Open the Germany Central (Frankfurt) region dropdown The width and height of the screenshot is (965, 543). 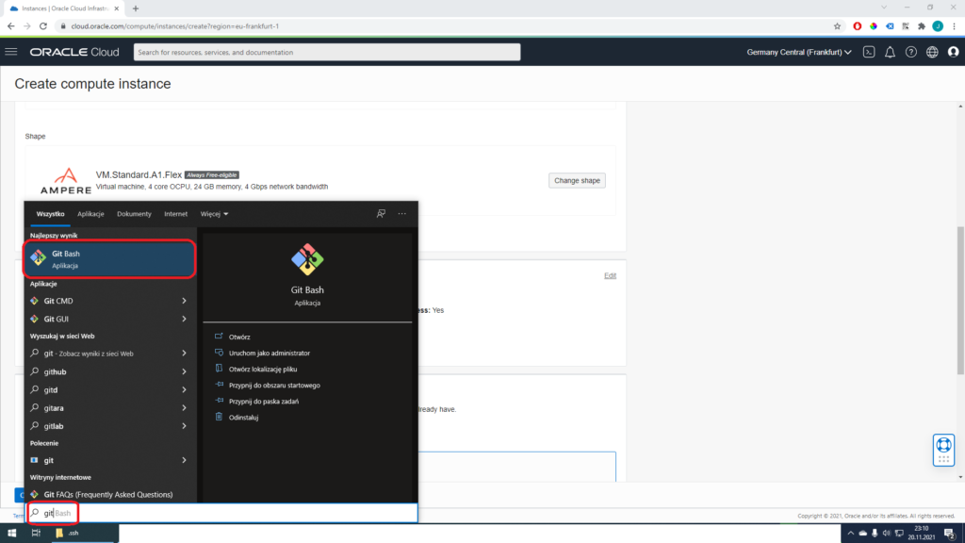[799, 53]
